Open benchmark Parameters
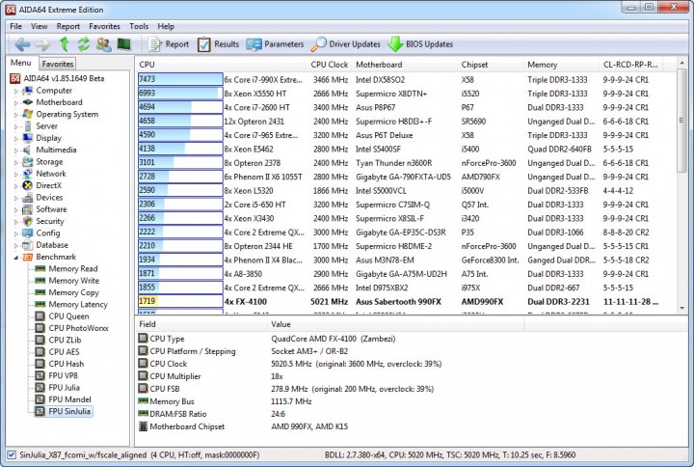The image size is (694, 467). click(275, 44)
